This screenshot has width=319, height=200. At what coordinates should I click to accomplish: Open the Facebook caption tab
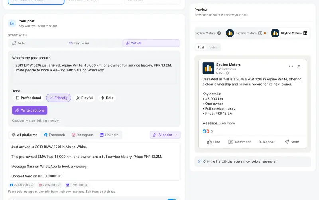(x=55, y=135)
